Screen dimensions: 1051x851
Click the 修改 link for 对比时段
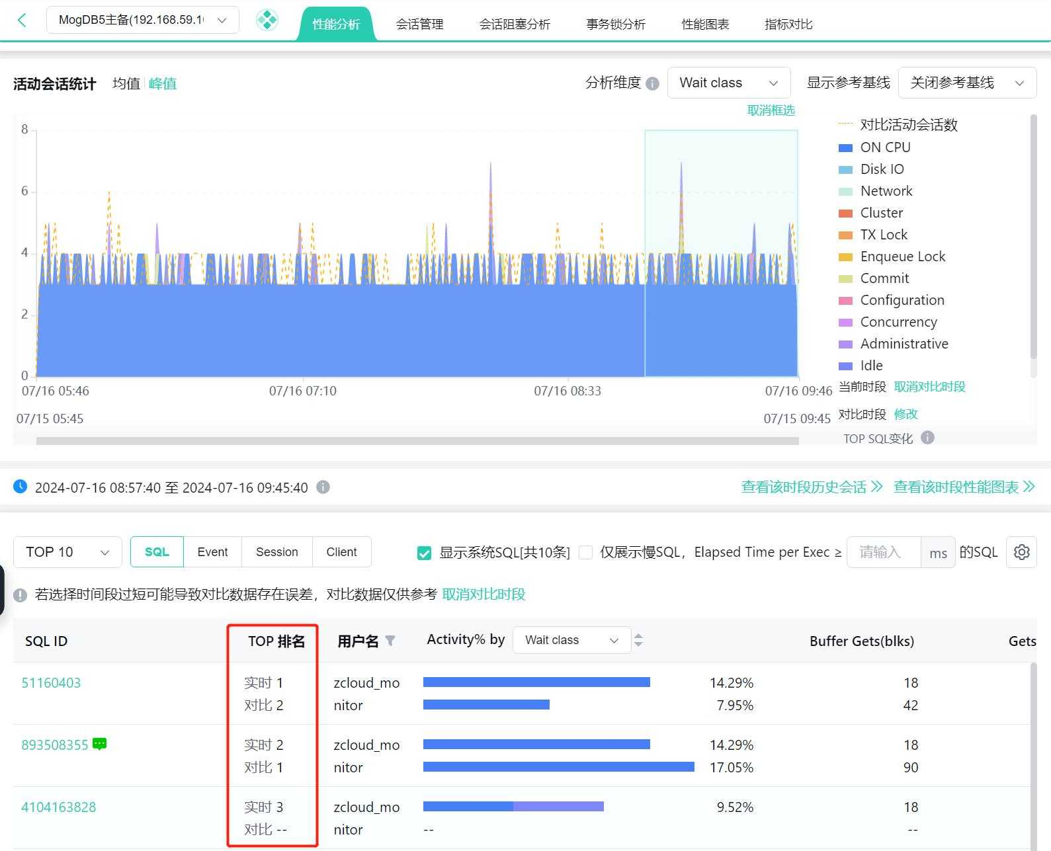point(905,415)
